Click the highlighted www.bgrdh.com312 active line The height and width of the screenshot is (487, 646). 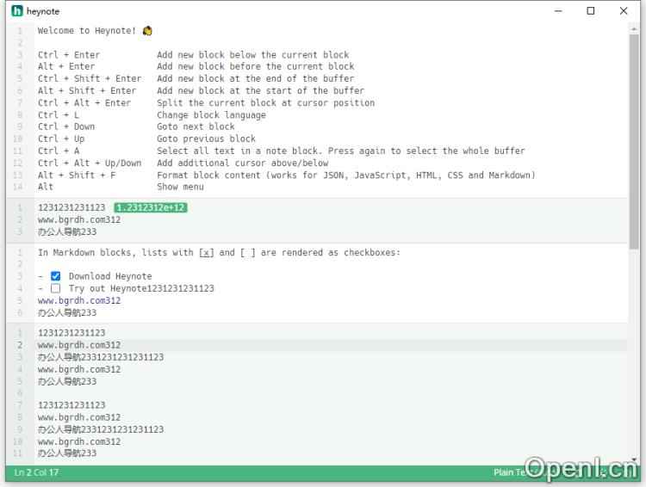coord(79,345)
